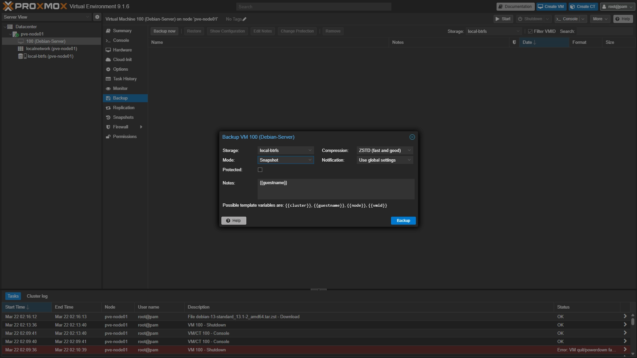Open the More actions dropdown
Viewport: 637px width, 358px height.
tap(600, 19)
